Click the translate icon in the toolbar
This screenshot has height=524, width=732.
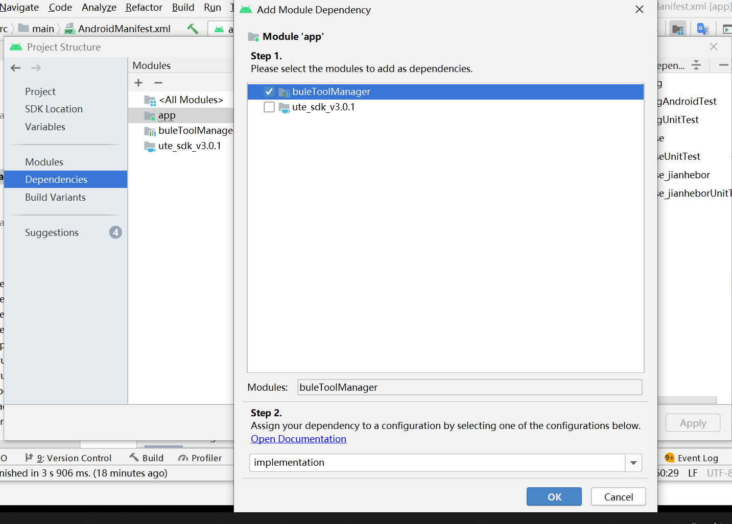pyautogui.click(x=703, y=29)
